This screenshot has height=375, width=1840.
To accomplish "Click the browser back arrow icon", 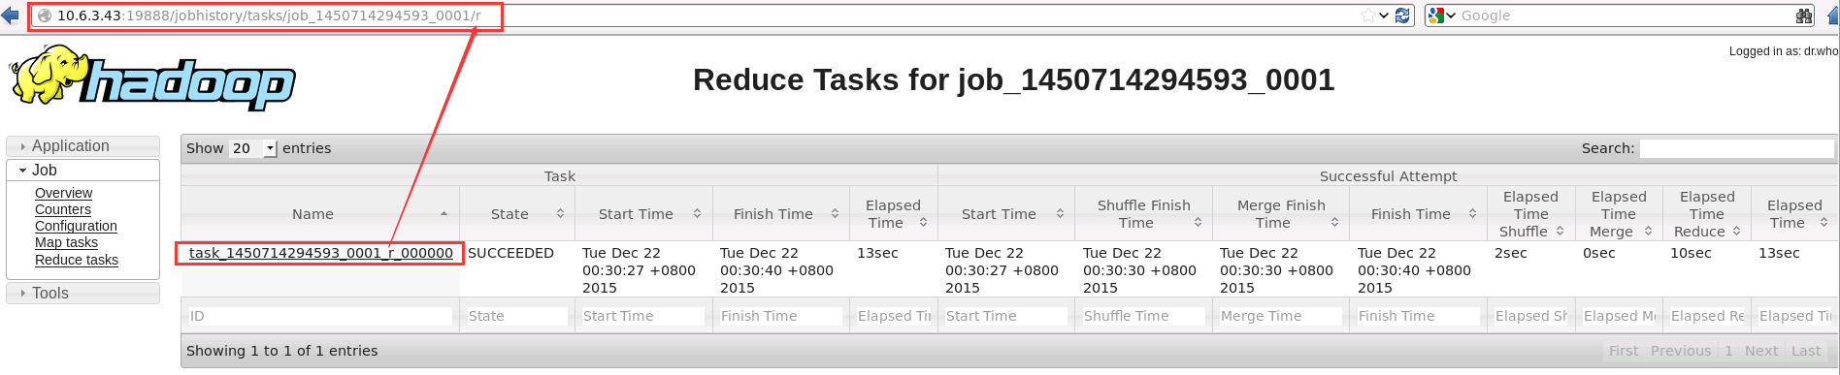I will (x=11, y=16).
